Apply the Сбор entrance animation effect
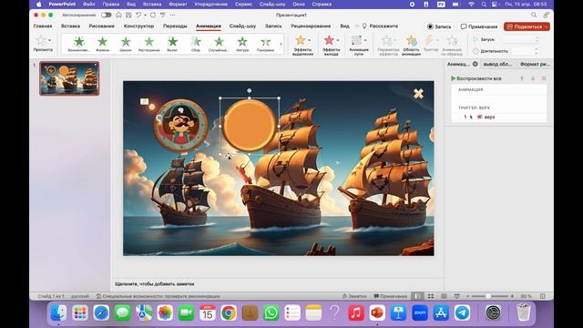Screen dimensions: 583x328 (196, 44)
